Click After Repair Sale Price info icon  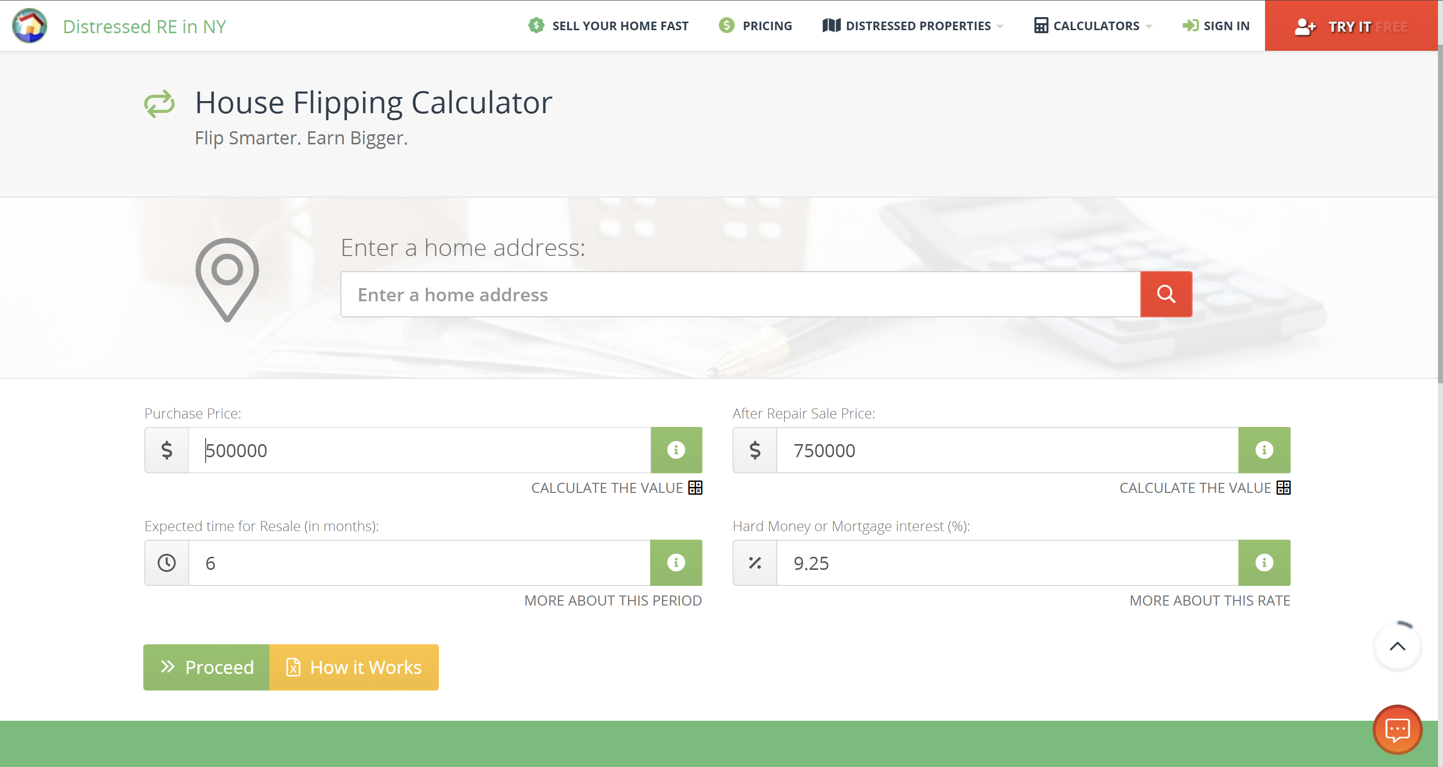point(1264,450)
